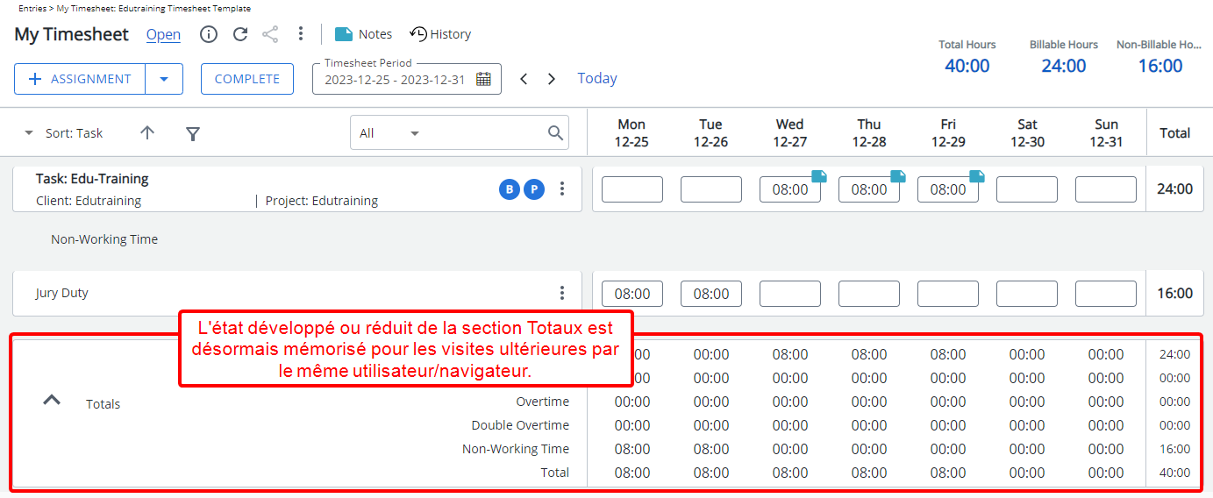The width and height of the screenshot is (1213, 498).
Task: Jump to the Today link
Action: [x=597, y=79]
